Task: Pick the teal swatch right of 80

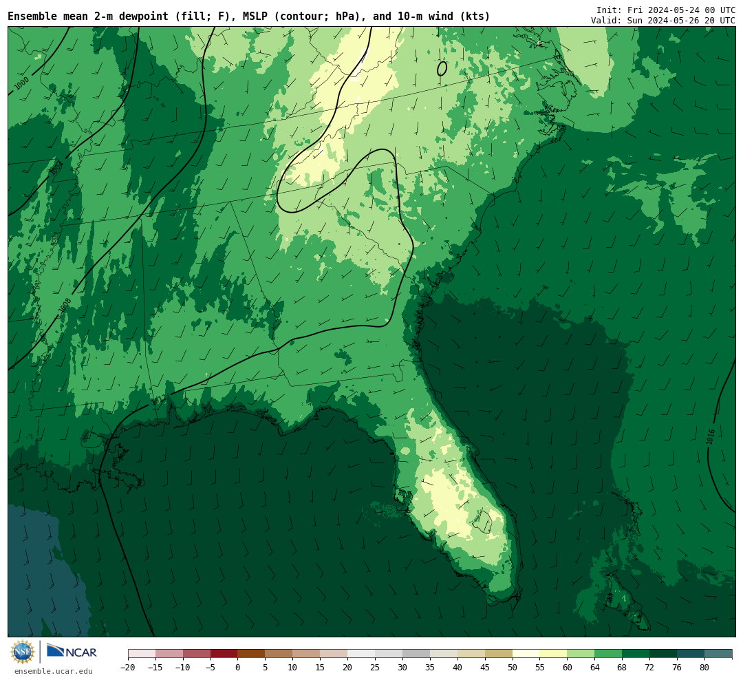Action: [719, 654]
